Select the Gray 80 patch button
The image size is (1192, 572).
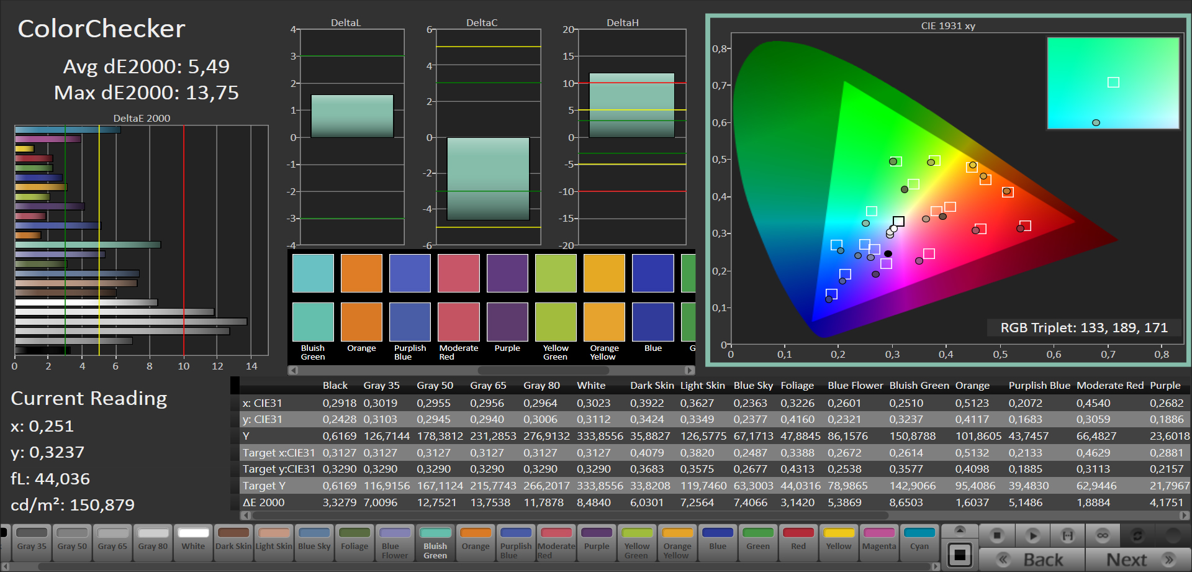point(153,543)
